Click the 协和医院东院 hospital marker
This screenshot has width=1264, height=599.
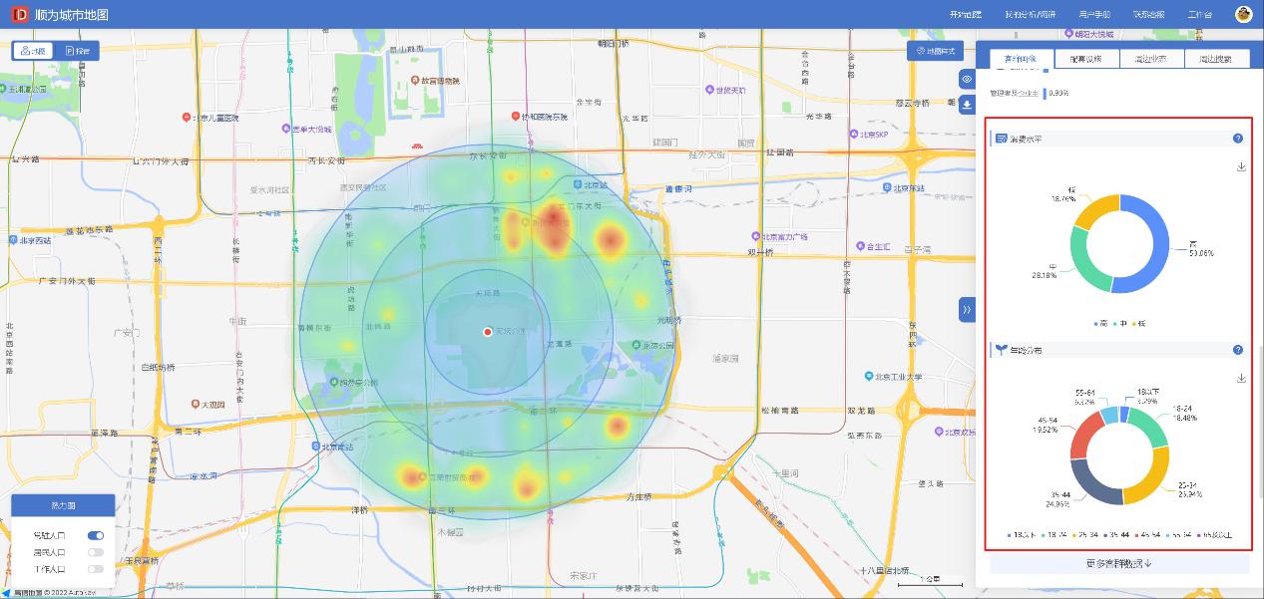[515, 117]
